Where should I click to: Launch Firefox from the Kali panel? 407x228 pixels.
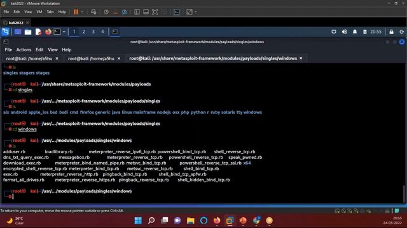pos(48,32)
